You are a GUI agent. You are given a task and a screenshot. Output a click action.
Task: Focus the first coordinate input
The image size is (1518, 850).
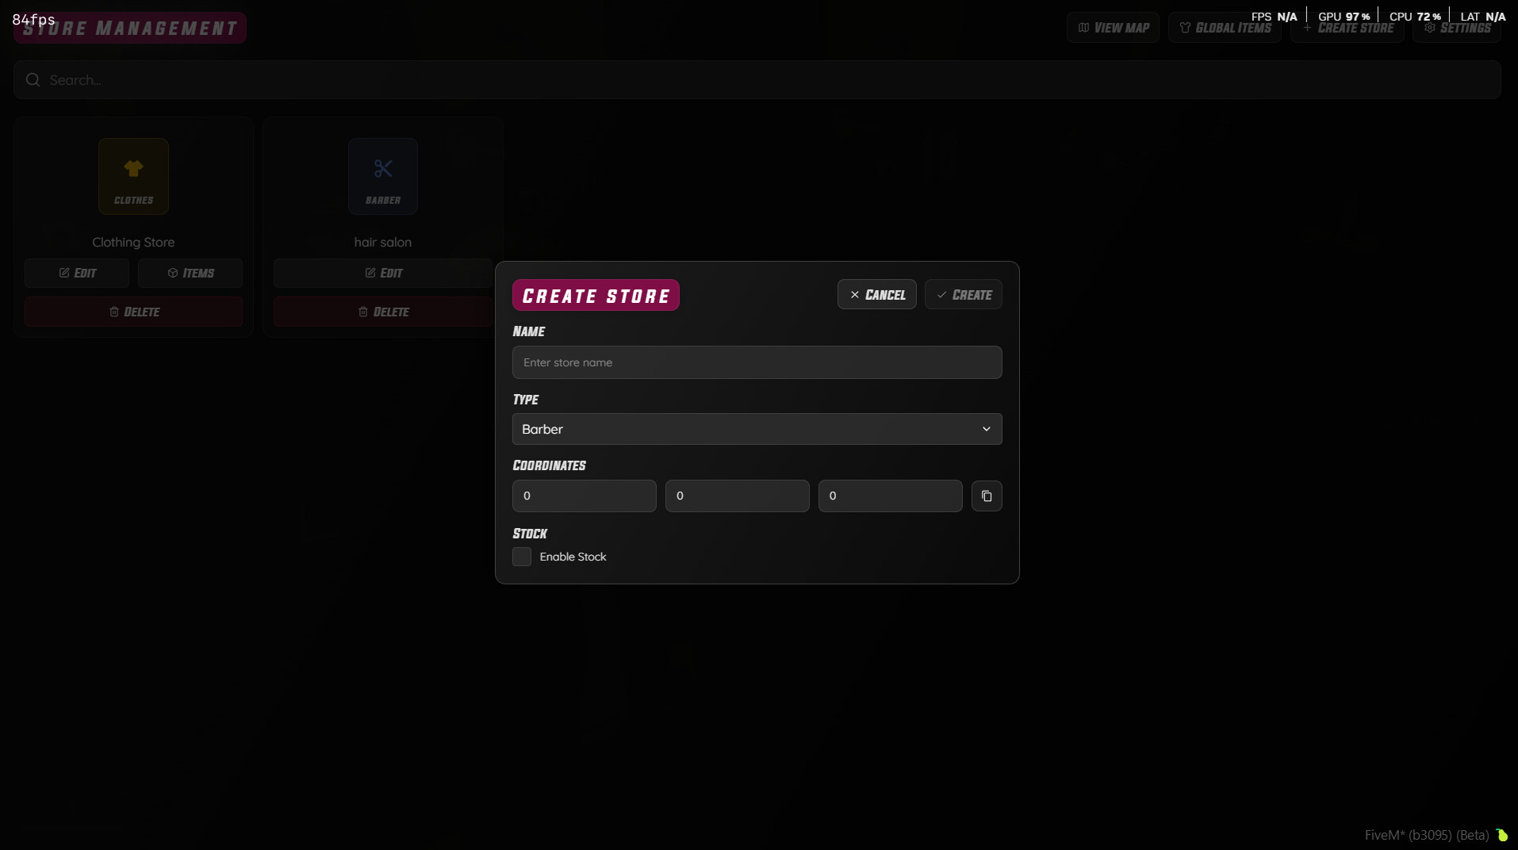[585, 496]
